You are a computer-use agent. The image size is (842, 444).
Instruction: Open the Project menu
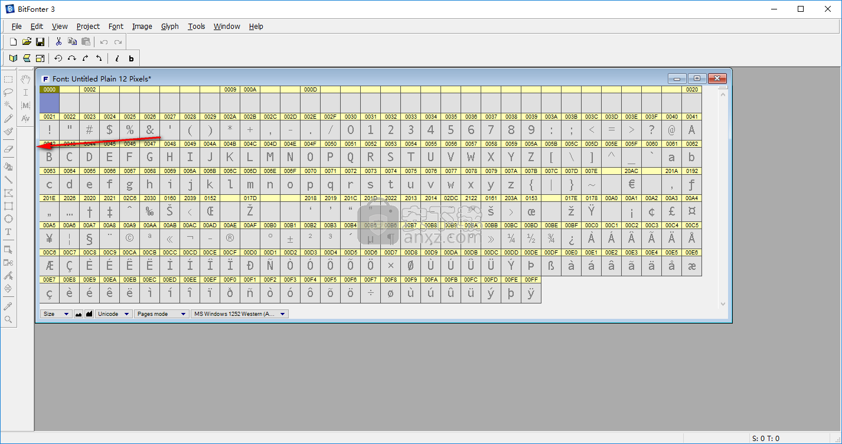click(88, 26)
